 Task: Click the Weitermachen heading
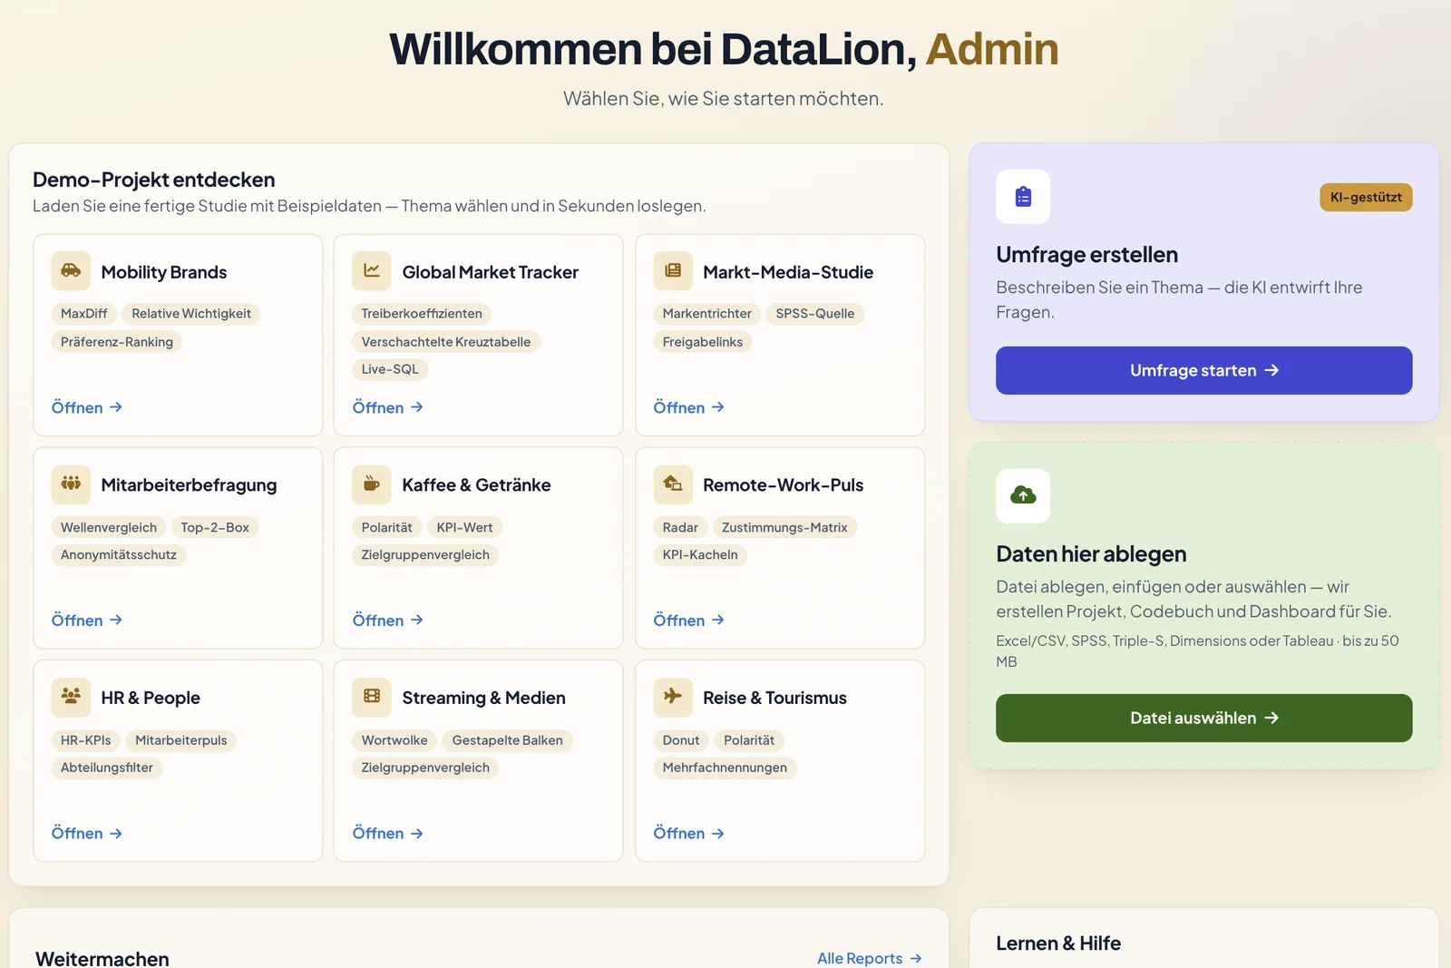(x=102, y=958)
